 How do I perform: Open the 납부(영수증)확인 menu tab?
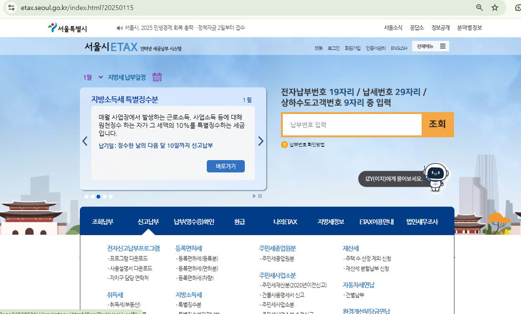pos(194,222)
